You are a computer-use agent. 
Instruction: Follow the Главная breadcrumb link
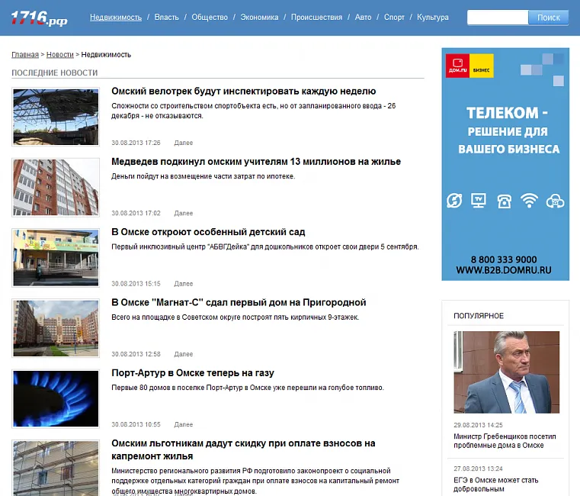[x=25, y=54]
